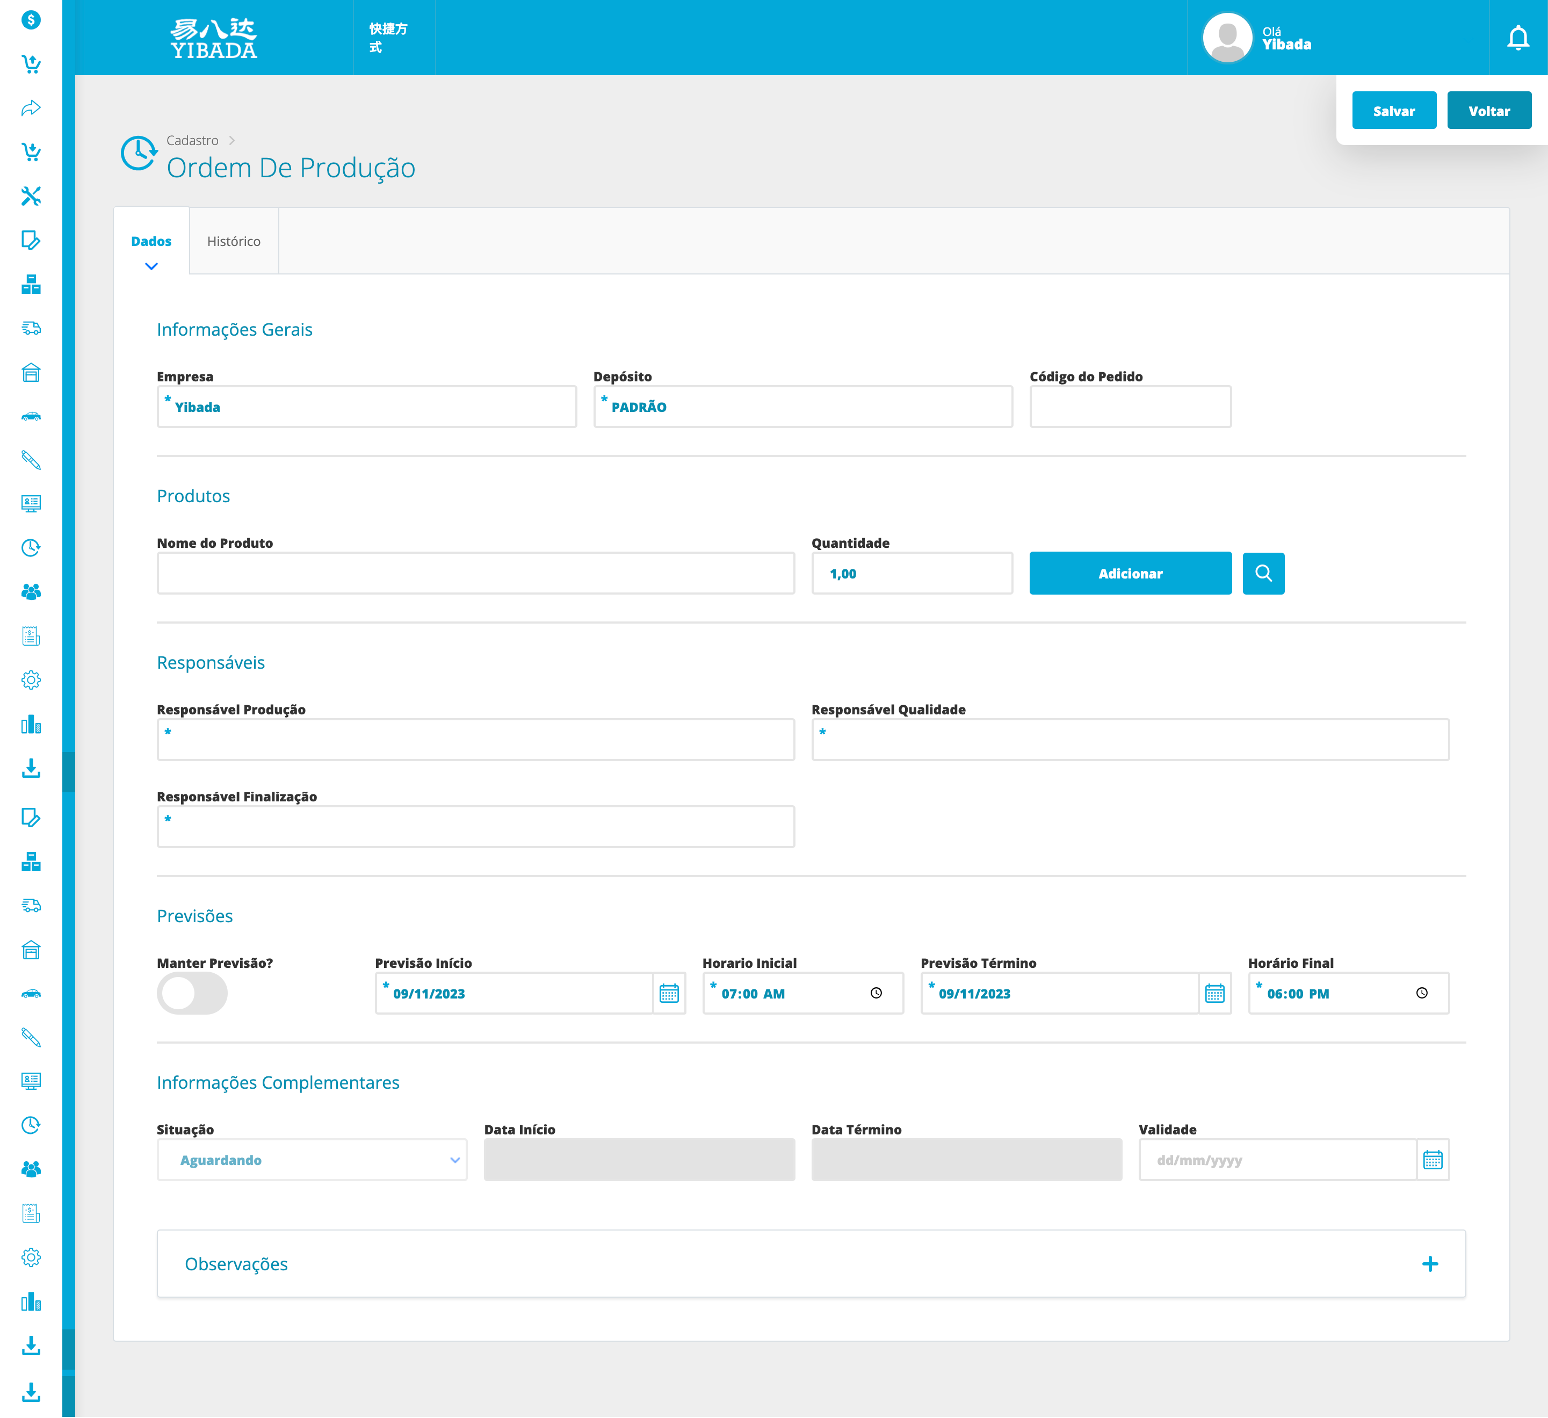Open calendar picker for Previsão Início
1548x1418 pixels.
click(x=669, y=994)
